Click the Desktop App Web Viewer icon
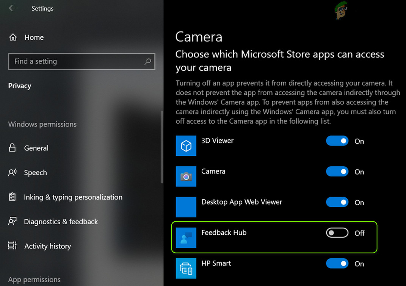The image size is (406, 286). pos(186,207)
